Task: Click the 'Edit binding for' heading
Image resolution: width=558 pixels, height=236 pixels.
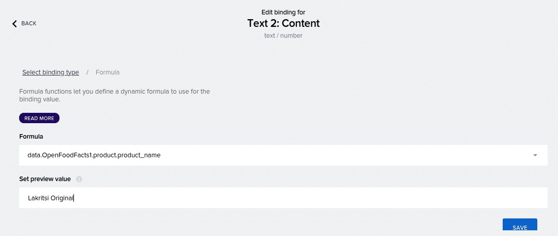Action: pyautogui.click(x=283, y=12)
